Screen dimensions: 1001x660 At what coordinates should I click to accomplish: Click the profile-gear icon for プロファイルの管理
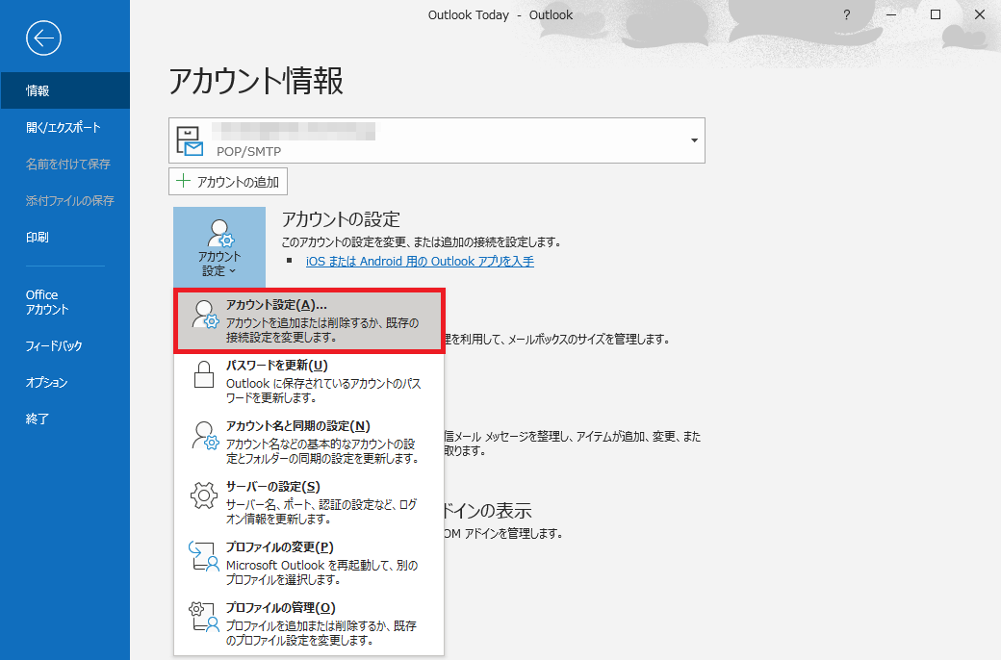pyautogui.click(x=204, y=617)
